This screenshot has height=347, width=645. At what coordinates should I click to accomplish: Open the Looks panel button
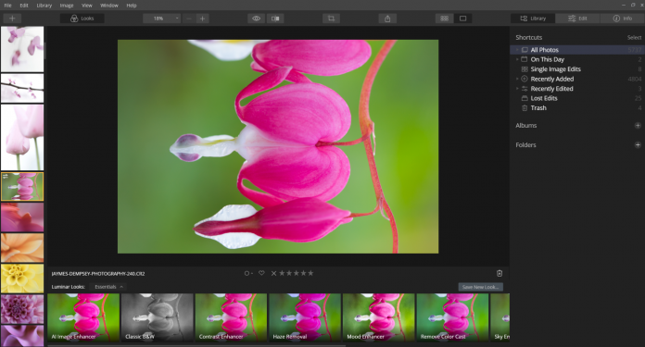(x=82, y=19)
